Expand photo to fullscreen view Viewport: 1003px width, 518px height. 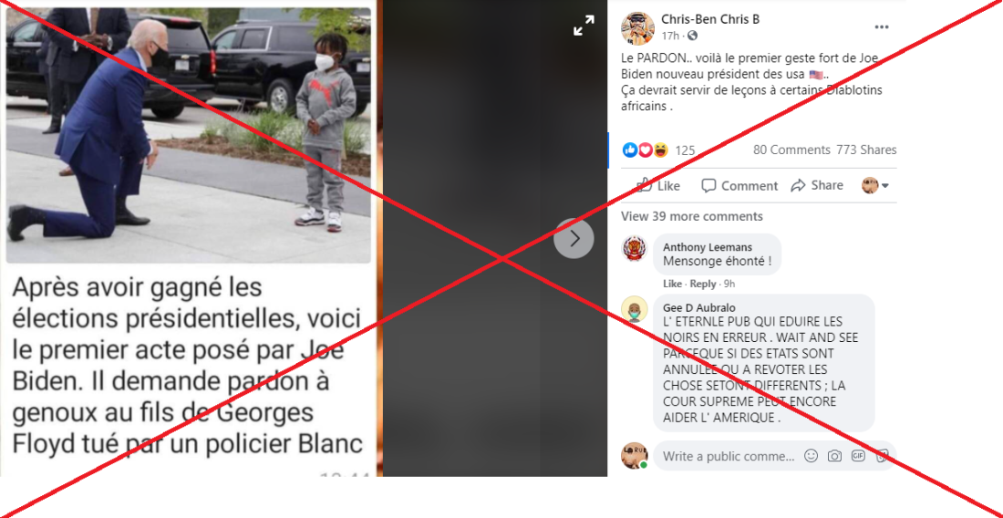[584, 26]
